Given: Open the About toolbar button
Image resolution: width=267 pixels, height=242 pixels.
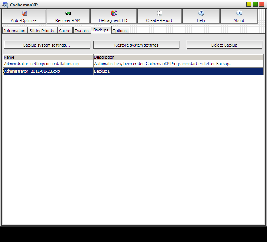Looking at the screenshot, I should (239, 17).
